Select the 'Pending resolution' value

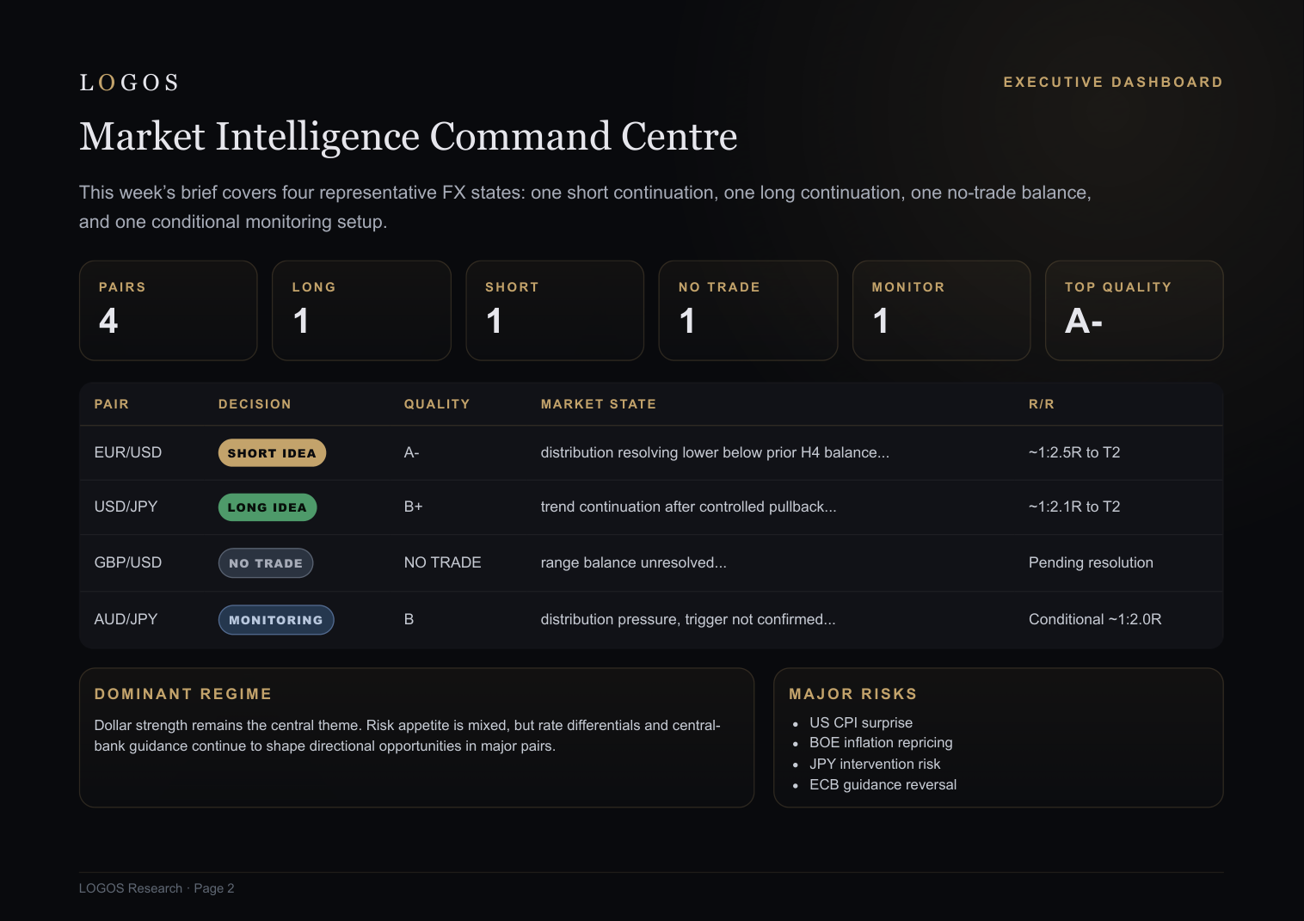click(1091, 562)
